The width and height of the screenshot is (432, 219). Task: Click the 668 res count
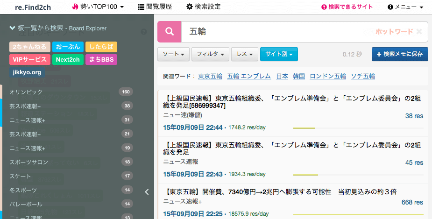(x=412, y=203)
